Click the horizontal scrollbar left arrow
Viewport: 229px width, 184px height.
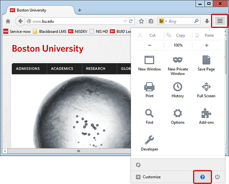5,151
